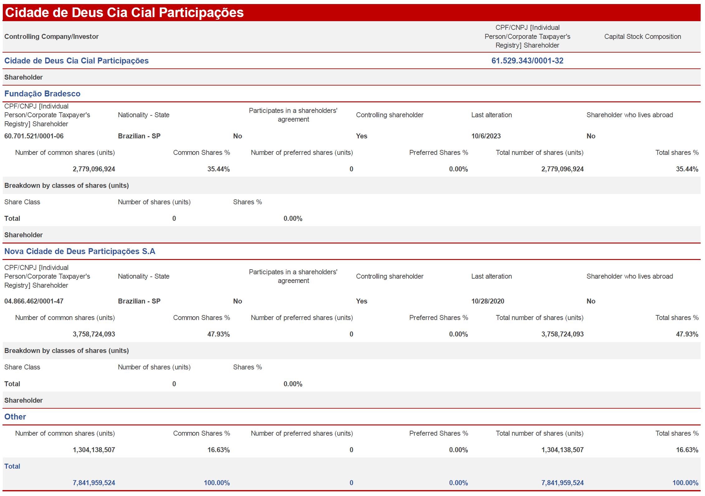Click the Controlling Company/Investor header

[x=51, y=36]
